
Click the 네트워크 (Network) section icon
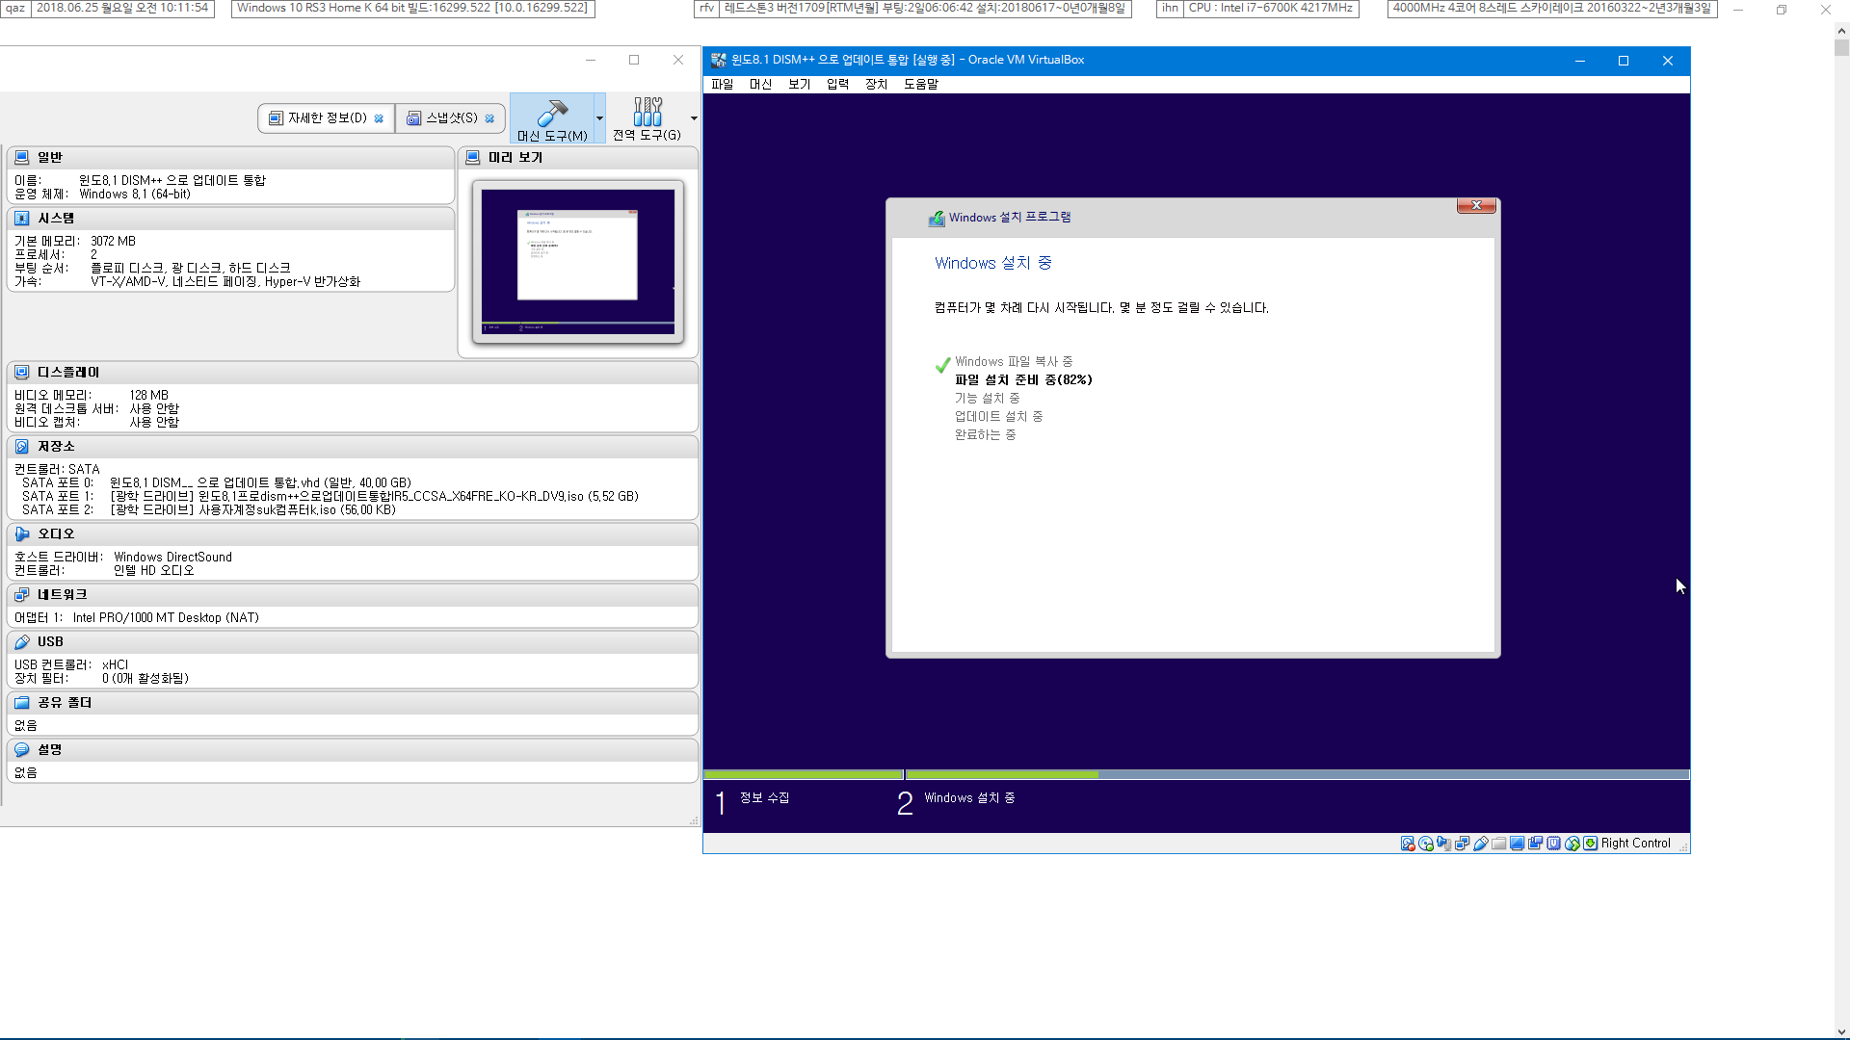(x=22, y=595)
